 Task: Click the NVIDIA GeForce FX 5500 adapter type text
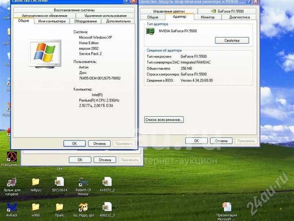[x=178, y=31]
